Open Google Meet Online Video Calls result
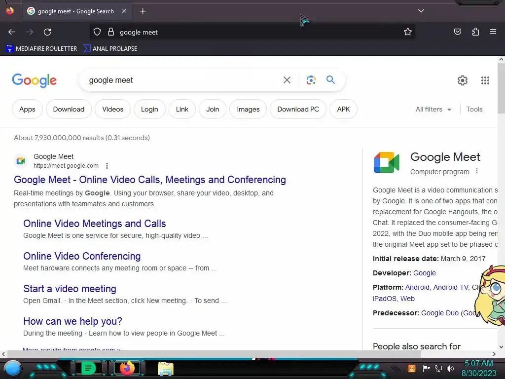 click(150, 180)
